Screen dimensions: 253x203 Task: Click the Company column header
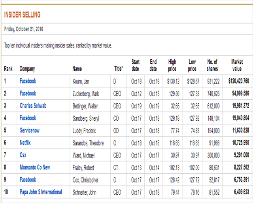point(27,69)
